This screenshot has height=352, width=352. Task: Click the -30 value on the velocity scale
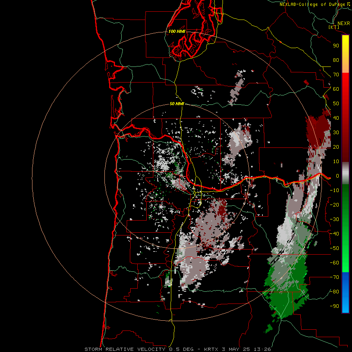click(x=334, y=219)
